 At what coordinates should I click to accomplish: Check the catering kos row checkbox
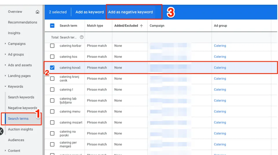(x=52, y=57)
